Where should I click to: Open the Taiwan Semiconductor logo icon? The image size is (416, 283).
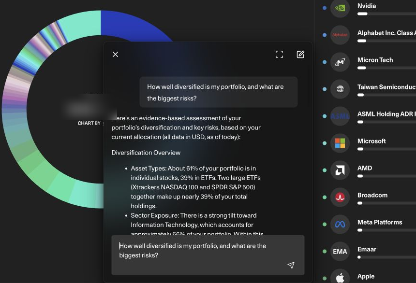point(340,89)
